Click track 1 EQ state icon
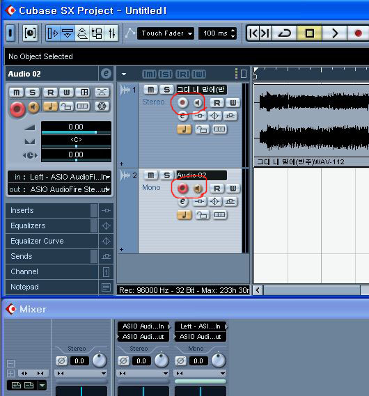369x396 pixels. click(215, 116)
